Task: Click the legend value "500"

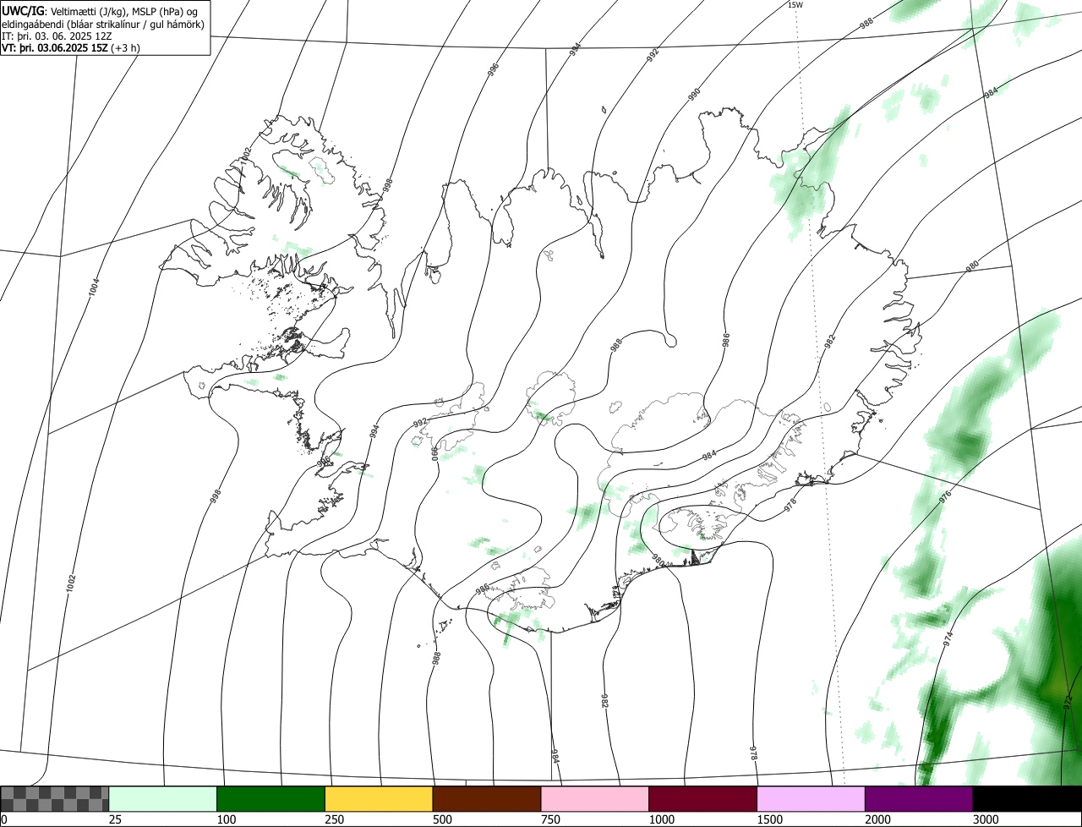Action: [x=442, y=819]
